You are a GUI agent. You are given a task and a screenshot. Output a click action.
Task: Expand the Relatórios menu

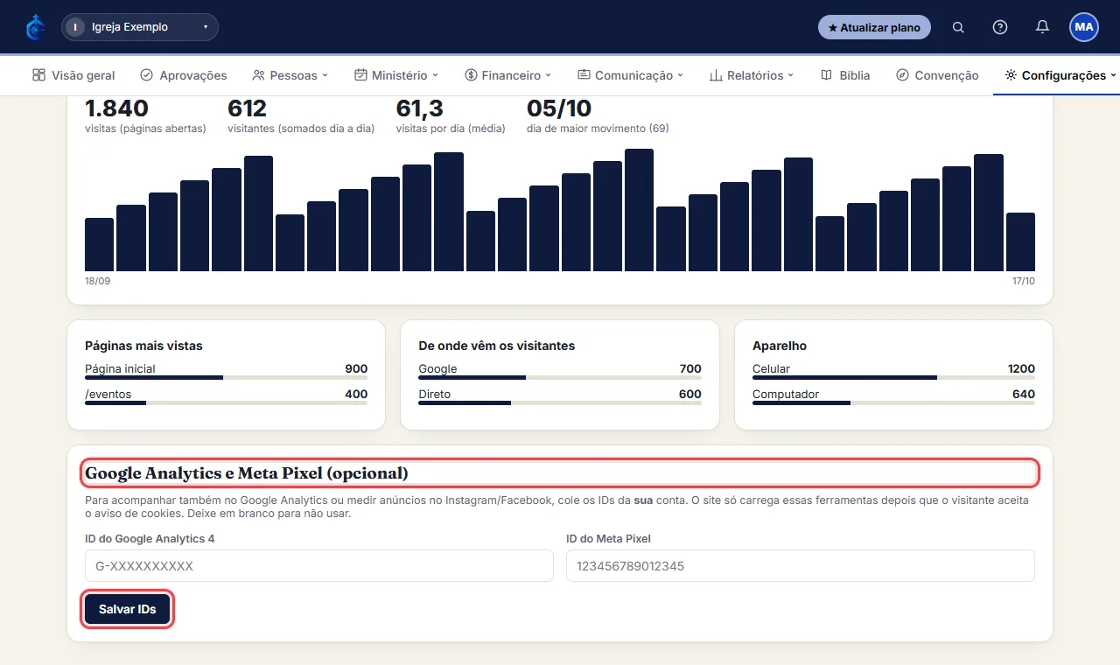[752, 75]
